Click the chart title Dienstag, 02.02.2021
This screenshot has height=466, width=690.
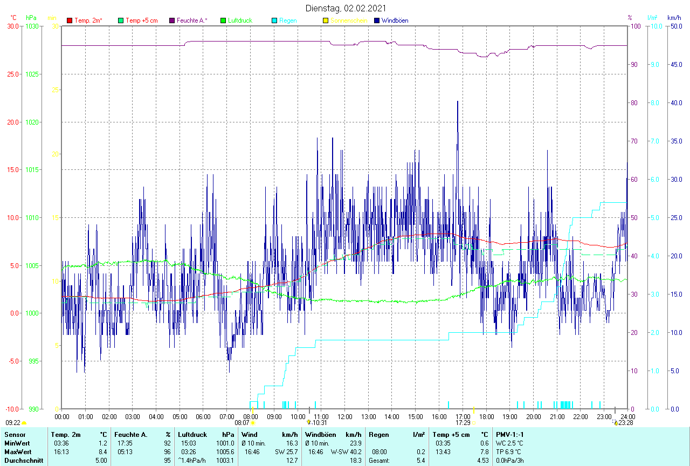[346, 8]
